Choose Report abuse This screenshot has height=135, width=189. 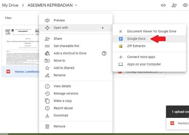pos(76,108)
